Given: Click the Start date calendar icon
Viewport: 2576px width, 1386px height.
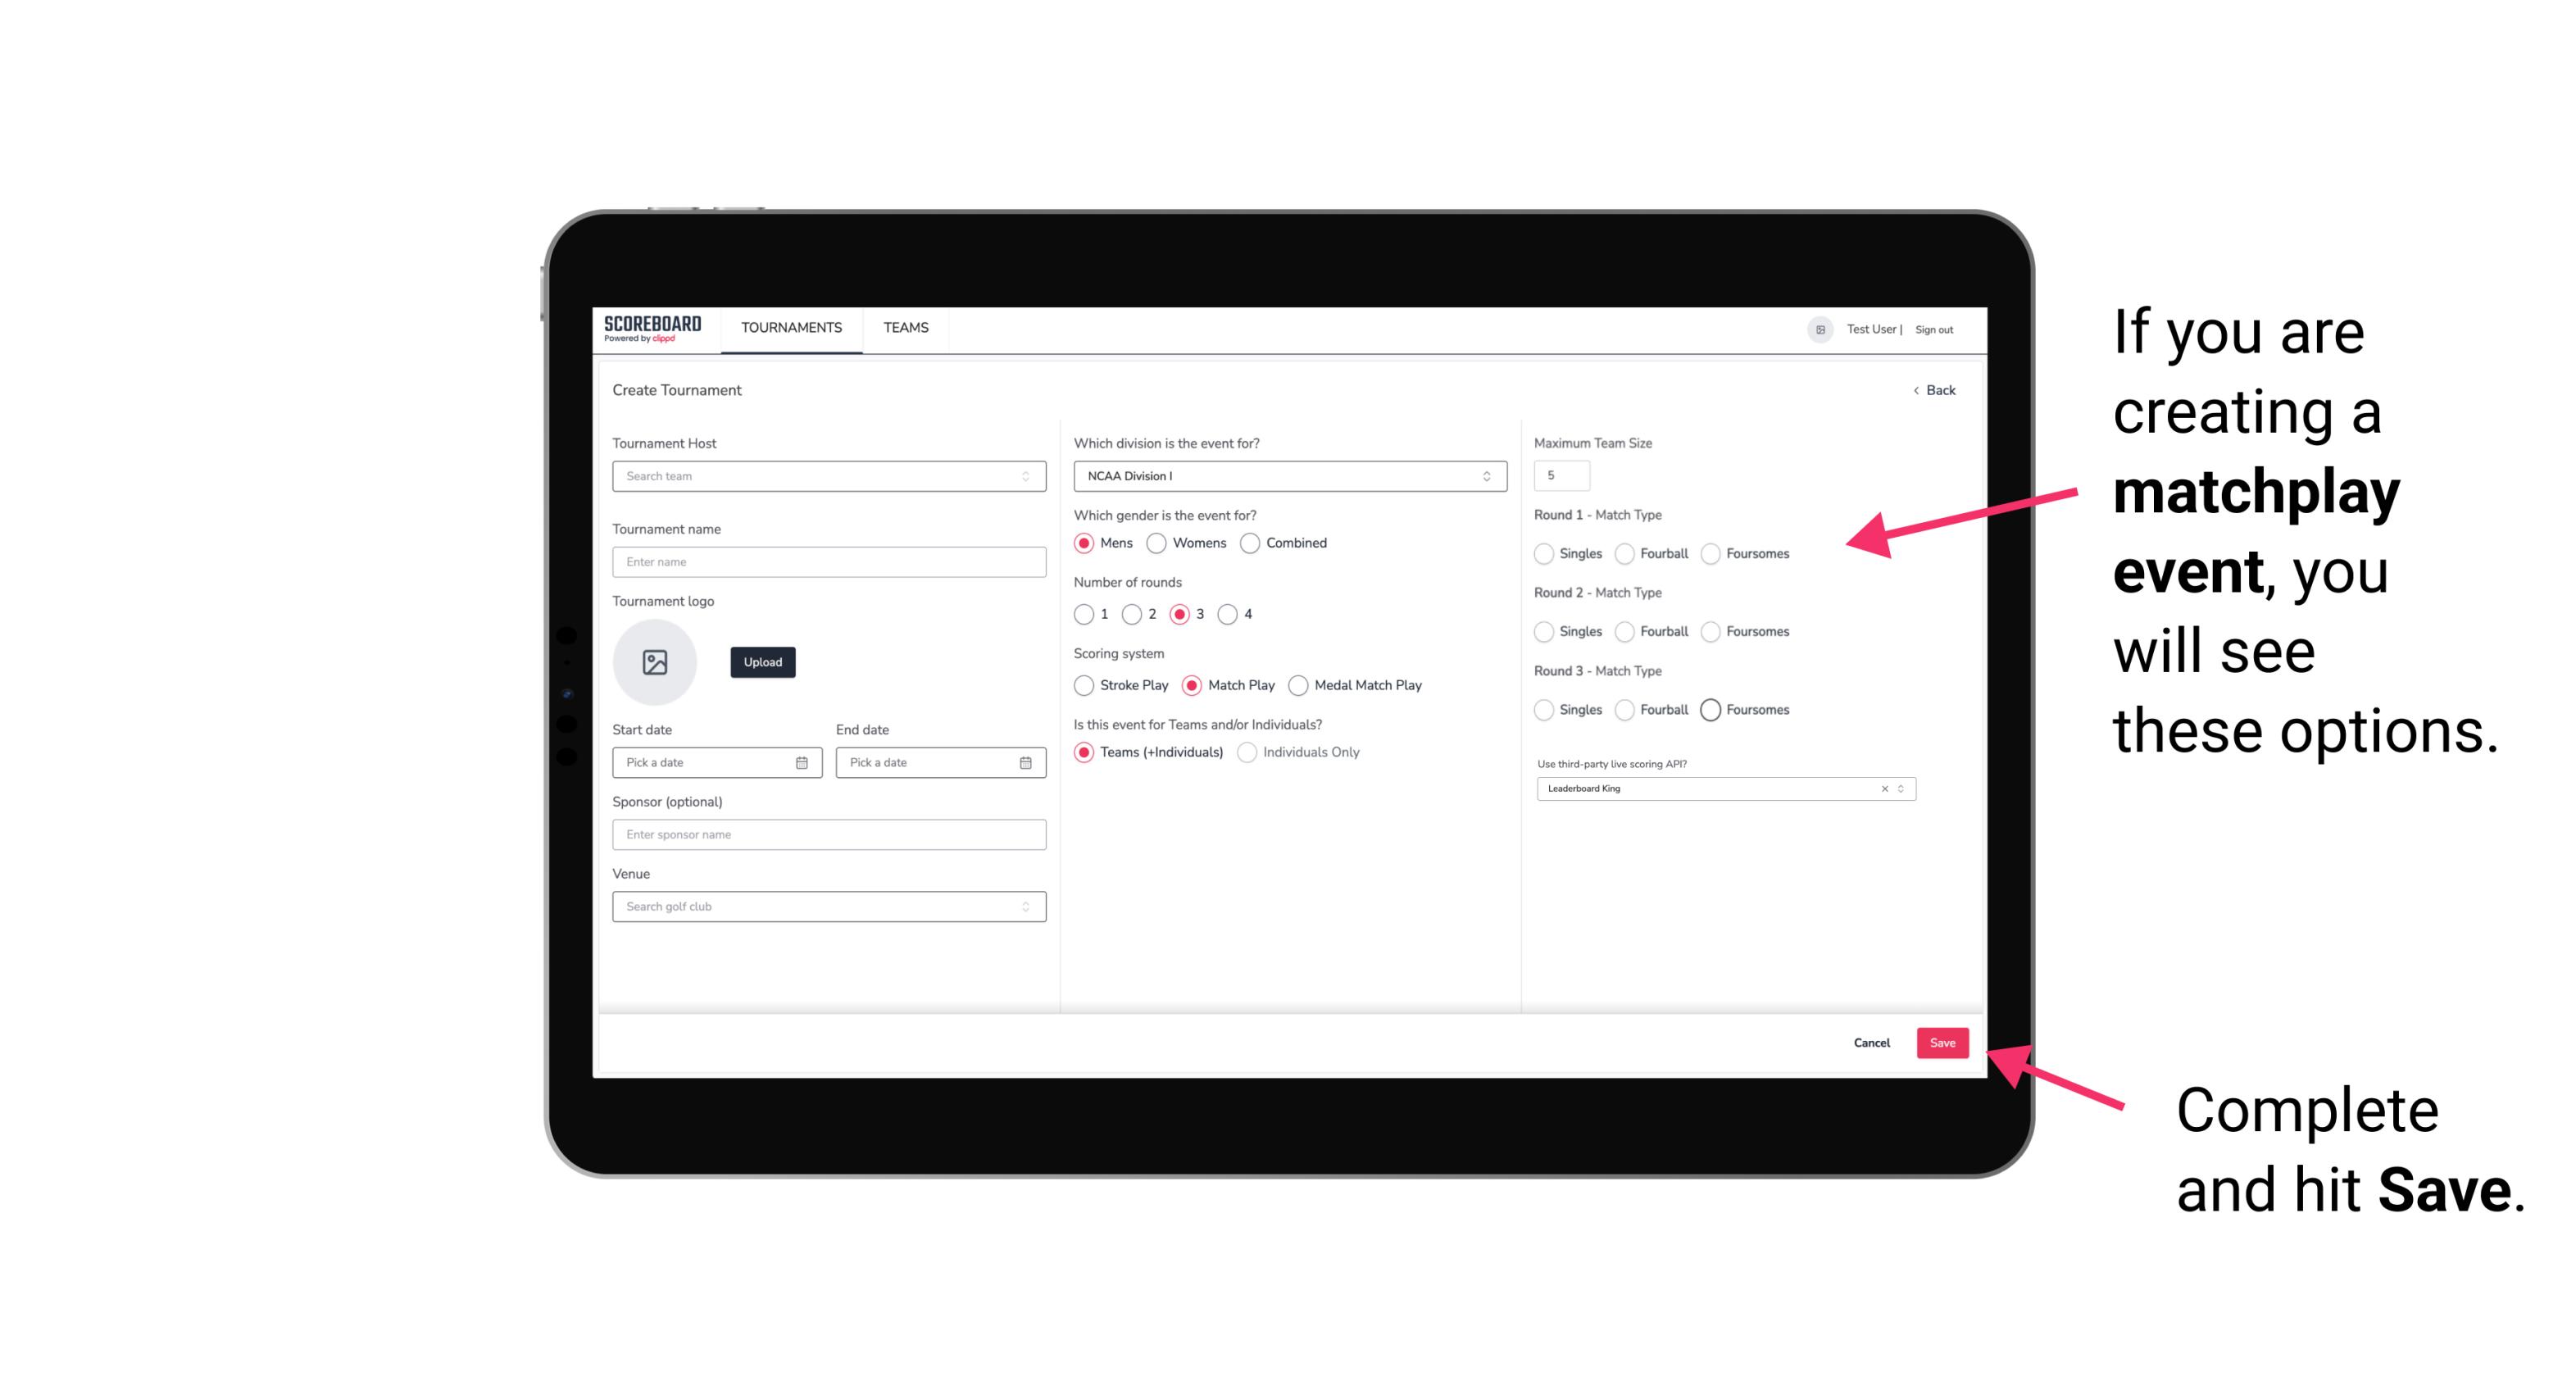Looking at the screenshot, I should 803,761.
